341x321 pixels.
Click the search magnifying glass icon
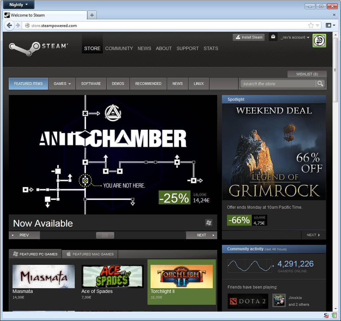click(320, 84)
